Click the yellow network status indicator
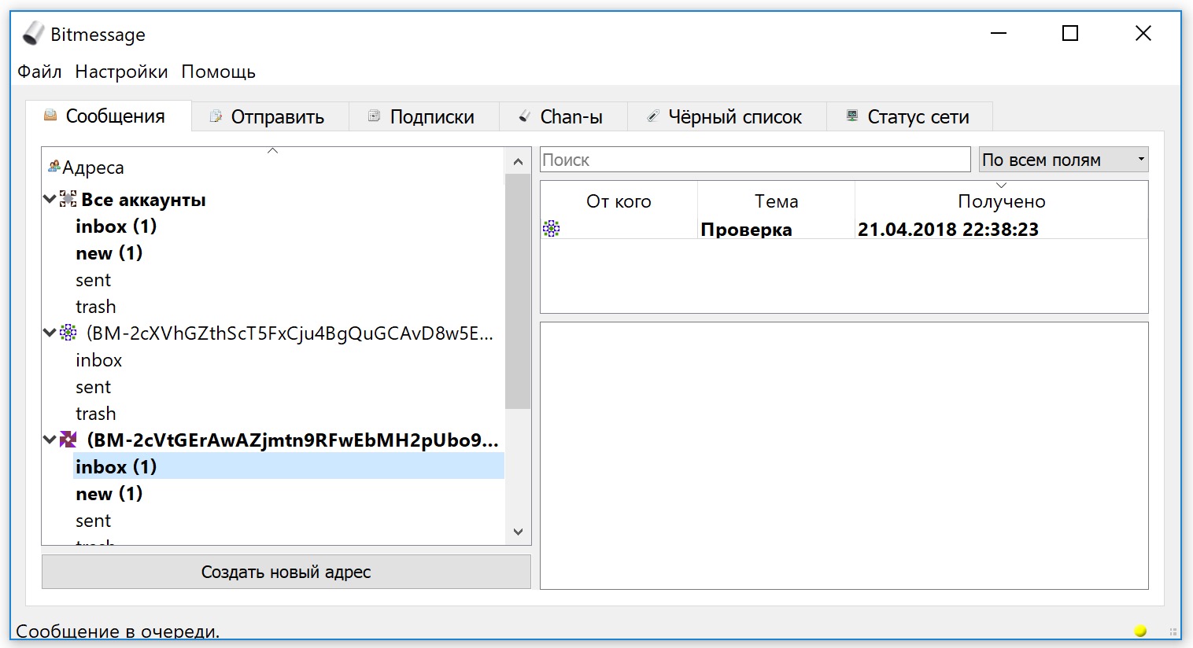The height and width of the screenshot is (648, 1193). pyautogui.click(x=1140, y=631)
